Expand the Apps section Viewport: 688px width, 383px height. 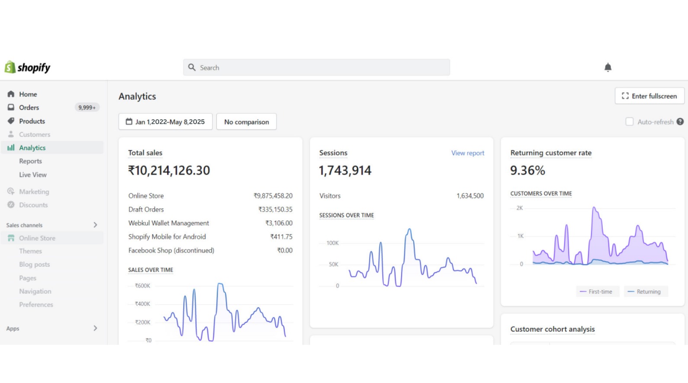coord(95,329)
